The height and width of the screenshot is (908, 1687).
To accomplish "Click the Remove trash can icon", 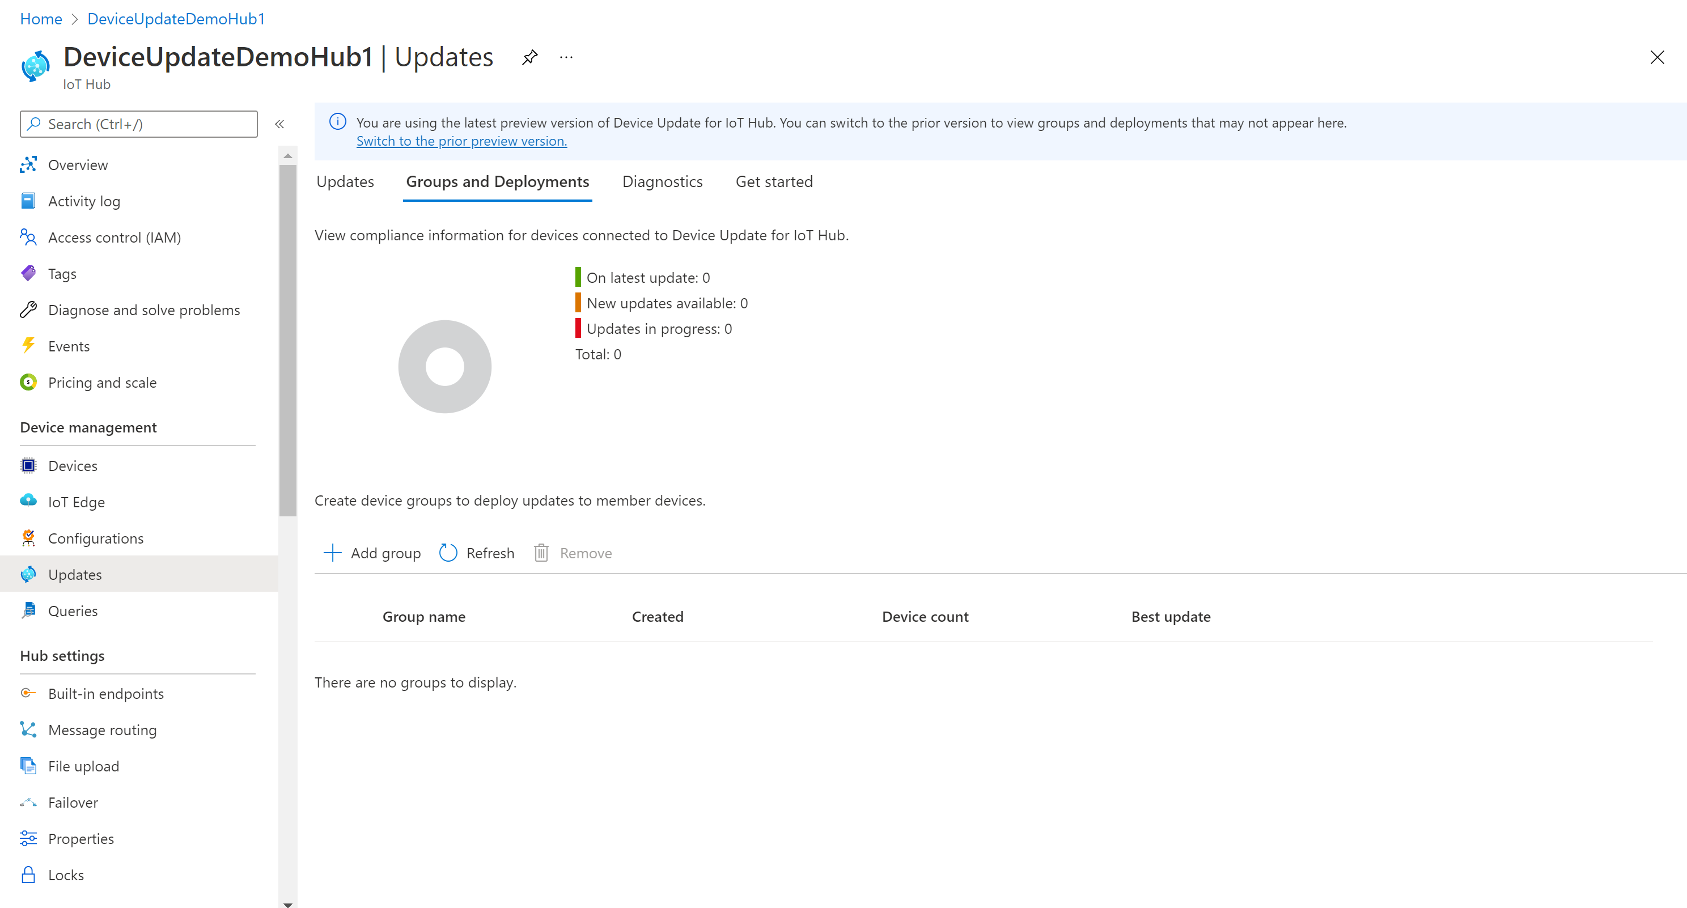I will click(541, 553).
